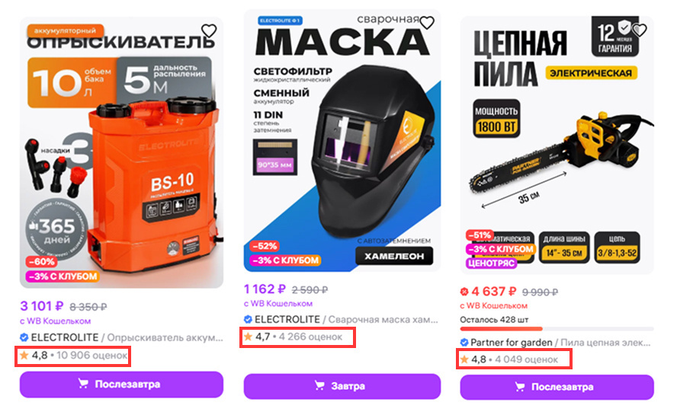Image resolution: width=677 pixels, height=412 pixels.
Task: Open the 10 906 оценок reviews link
Action: point(92,356)
